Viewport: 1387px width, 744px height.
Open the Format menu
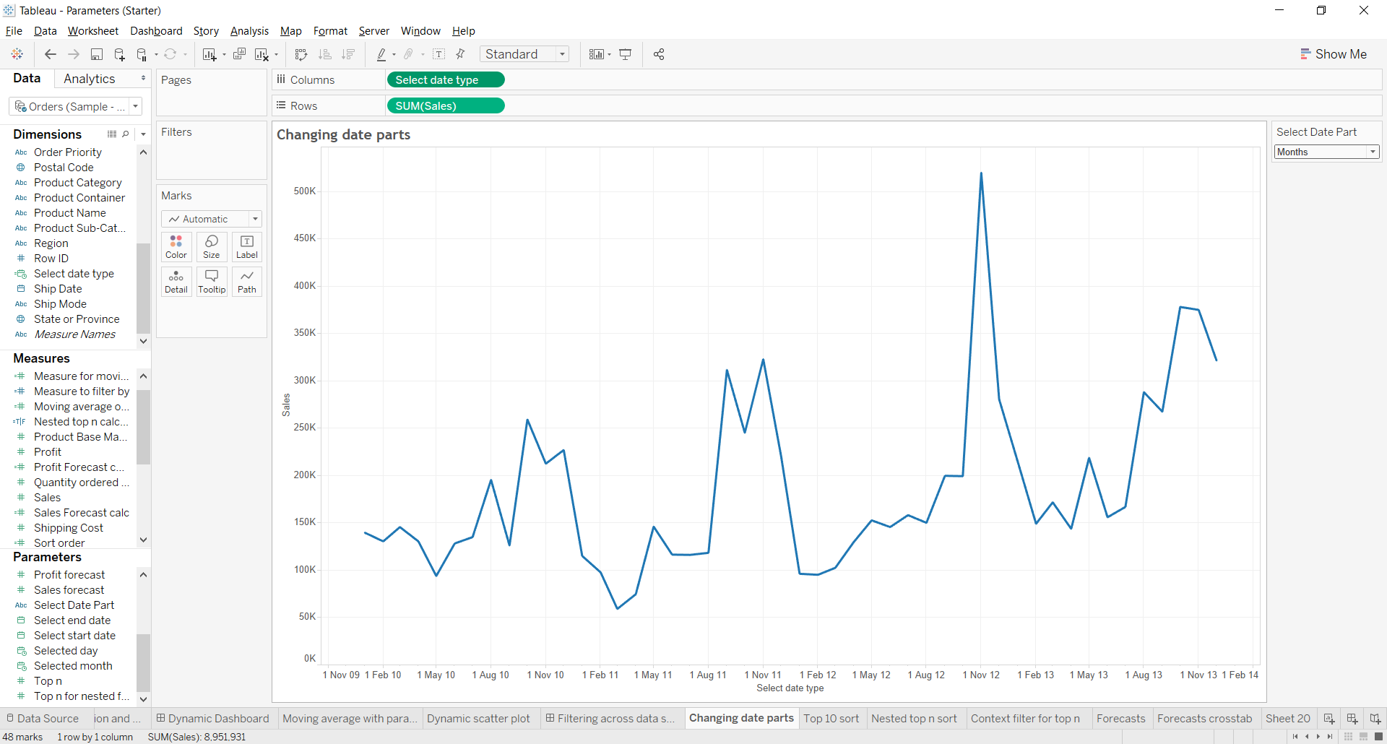330,31
